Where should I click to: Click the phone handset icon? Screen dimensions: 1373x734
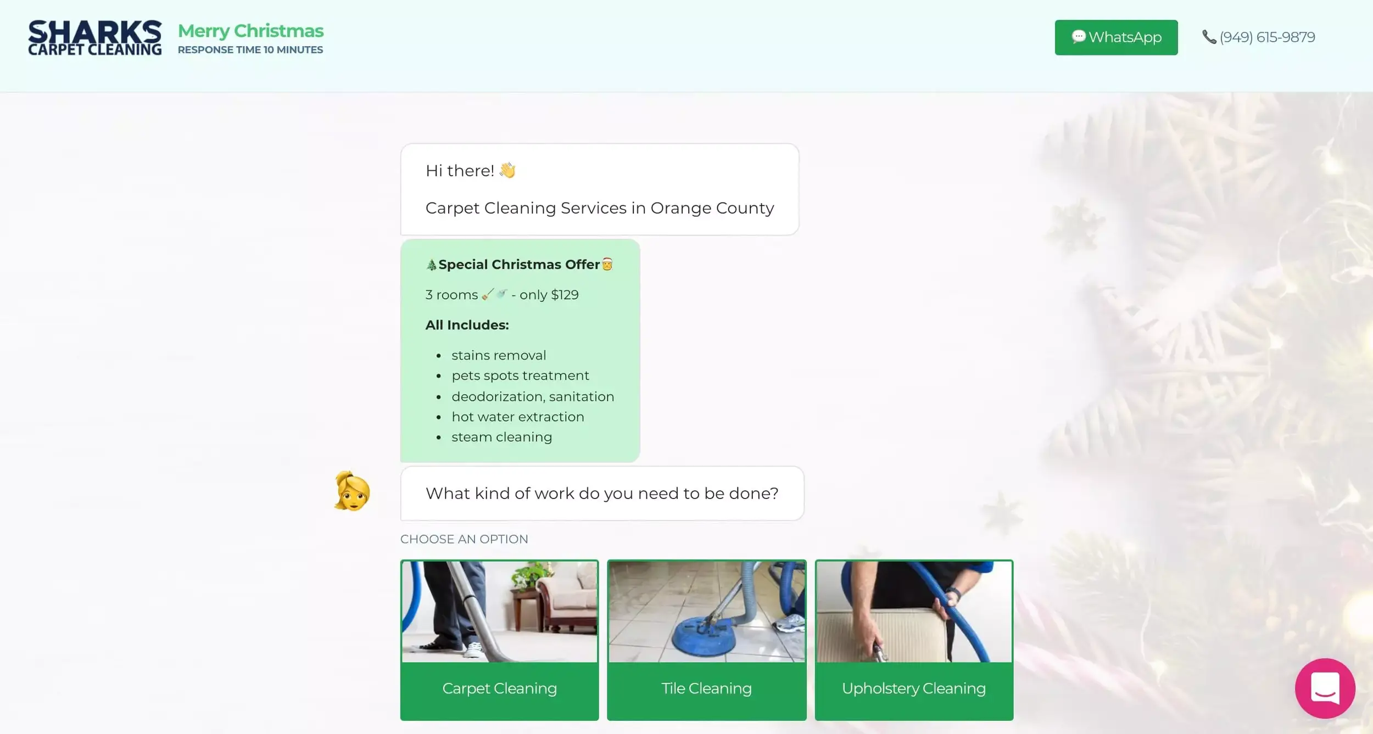(1209, 37)
